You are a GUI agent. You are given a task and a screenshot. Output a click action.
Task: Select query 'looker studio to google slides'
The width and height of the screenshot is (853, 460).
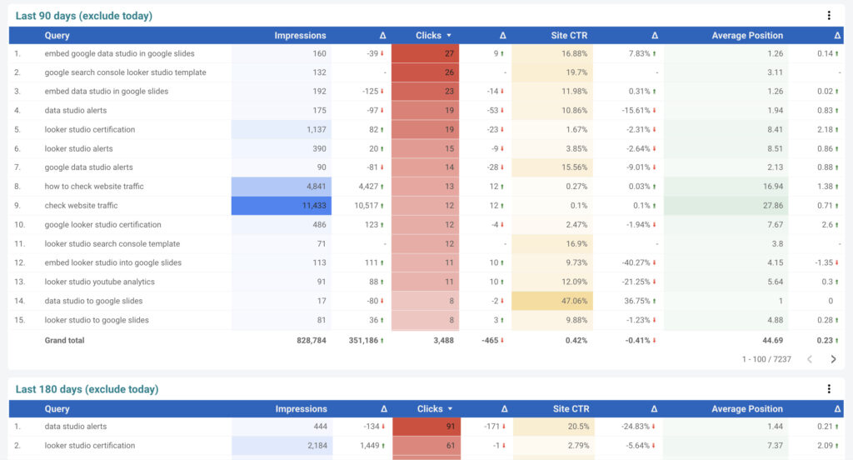pyautogui.click(x=97, y=319)
